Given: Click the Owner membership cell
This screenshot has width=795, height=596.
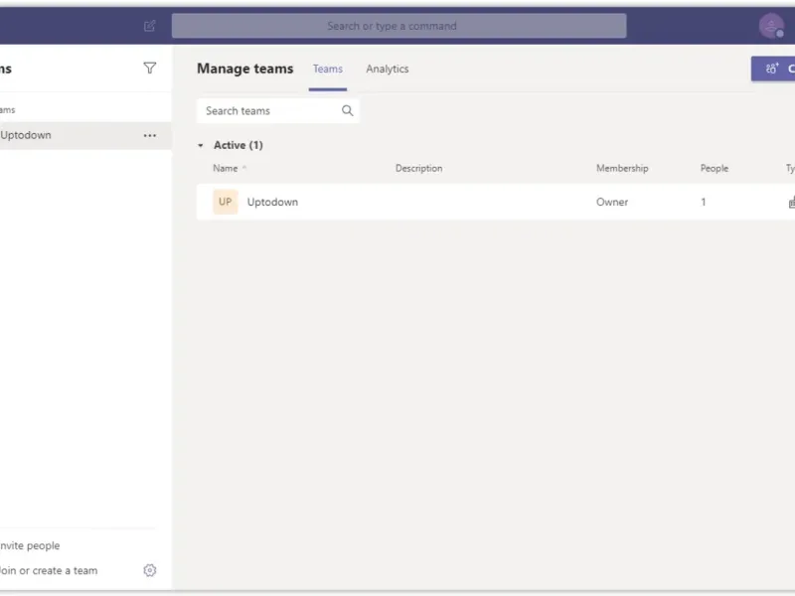Looking at the screenshot, I should pos(612,202).
